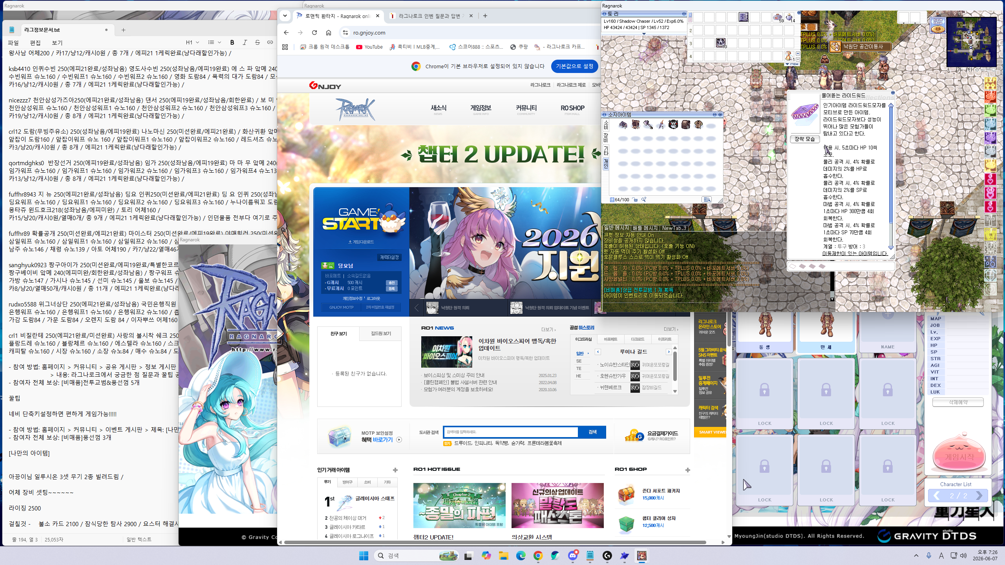Image resolution: width=1005 pixels, height=565 pixels.
Task: Click the item description scrollbar
Action: (x=891, y=177)
